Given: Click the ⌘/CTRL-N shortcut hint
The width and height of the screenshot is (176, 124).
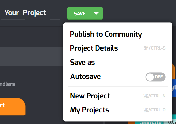Looking at the screenshot, I should (155, 96).
